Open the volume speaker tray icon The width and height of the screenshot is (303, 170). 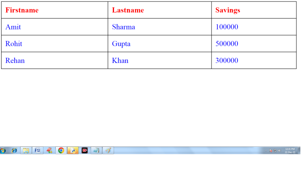(x=280, y=151)
